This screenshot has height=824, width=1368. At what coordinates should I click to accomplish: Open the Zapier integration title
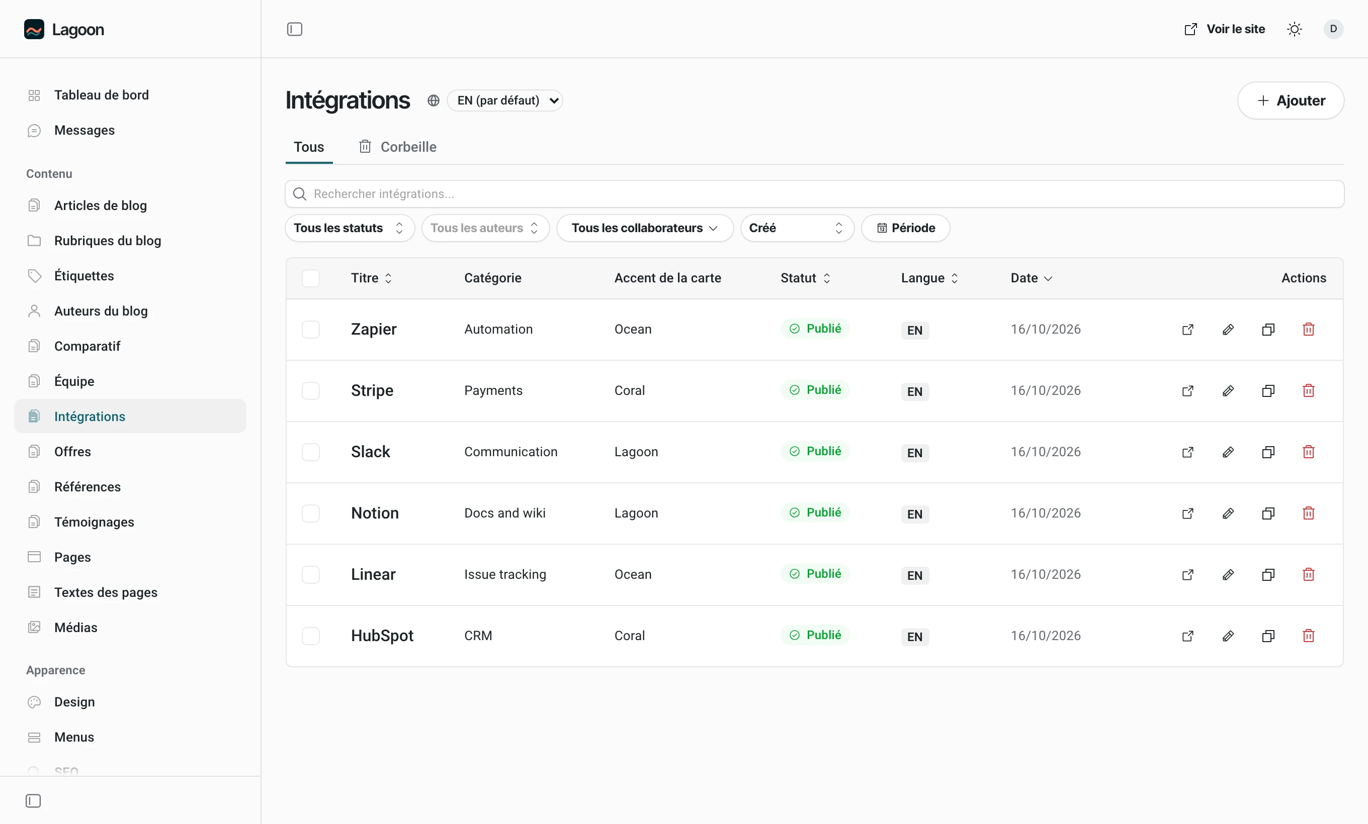374,330
